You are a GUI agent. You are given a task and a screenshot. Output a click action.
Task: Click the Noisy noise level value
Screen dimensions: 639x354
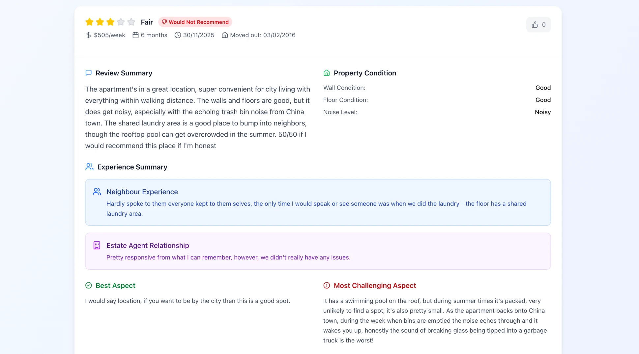[542, 112]
